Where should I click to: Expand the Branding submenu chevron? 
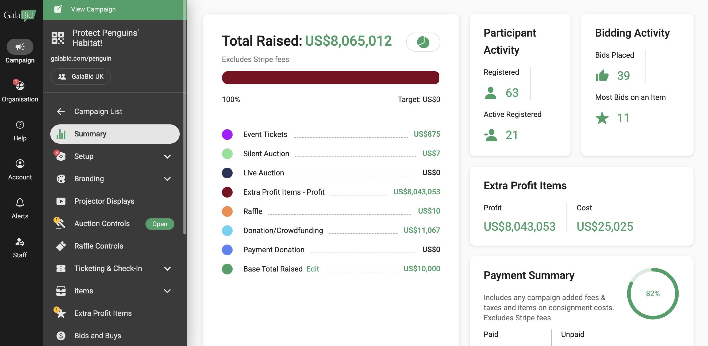tap(167, 179)
